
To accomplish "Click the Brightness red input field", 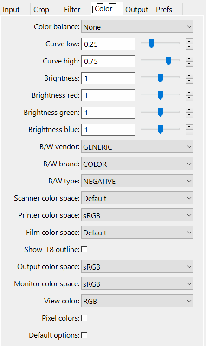I will point(108,95).
